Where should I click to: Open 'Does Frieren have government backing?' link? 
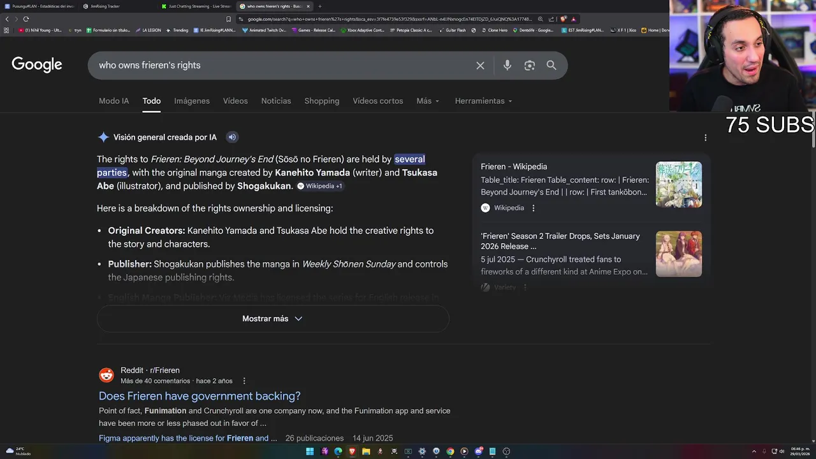(x=200, y=396)
